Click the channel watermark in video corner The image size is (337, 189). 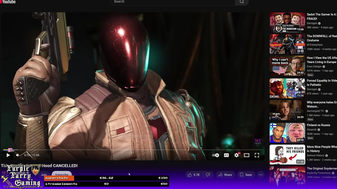[x=257, y=143]
